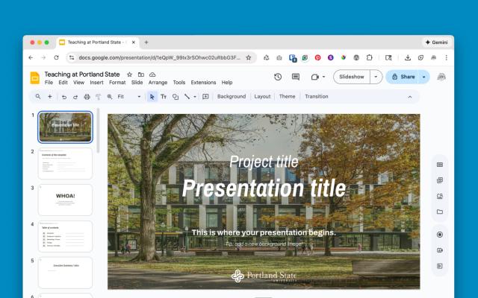Click the Share button
The image size is (478, 298).
tap(403, 77)
